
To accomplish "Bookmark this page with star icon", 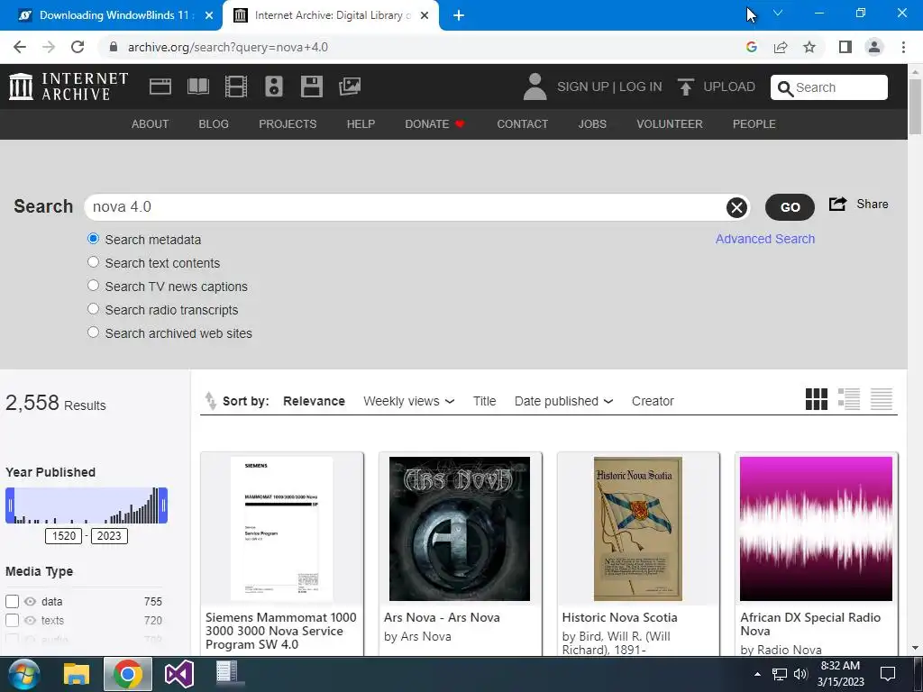I will [x=809, y=47].
